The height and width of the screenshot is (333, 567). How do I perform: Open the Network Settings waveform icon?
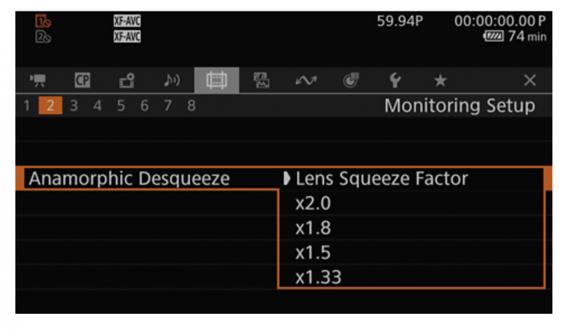[x=306, y=80]
